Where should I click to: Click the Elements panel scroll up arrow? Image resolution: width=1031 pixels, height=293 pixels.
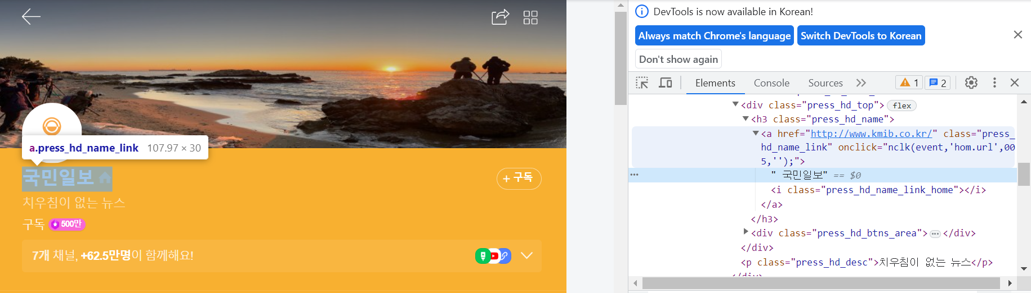pyautogui.click(x=1024, y=102)
